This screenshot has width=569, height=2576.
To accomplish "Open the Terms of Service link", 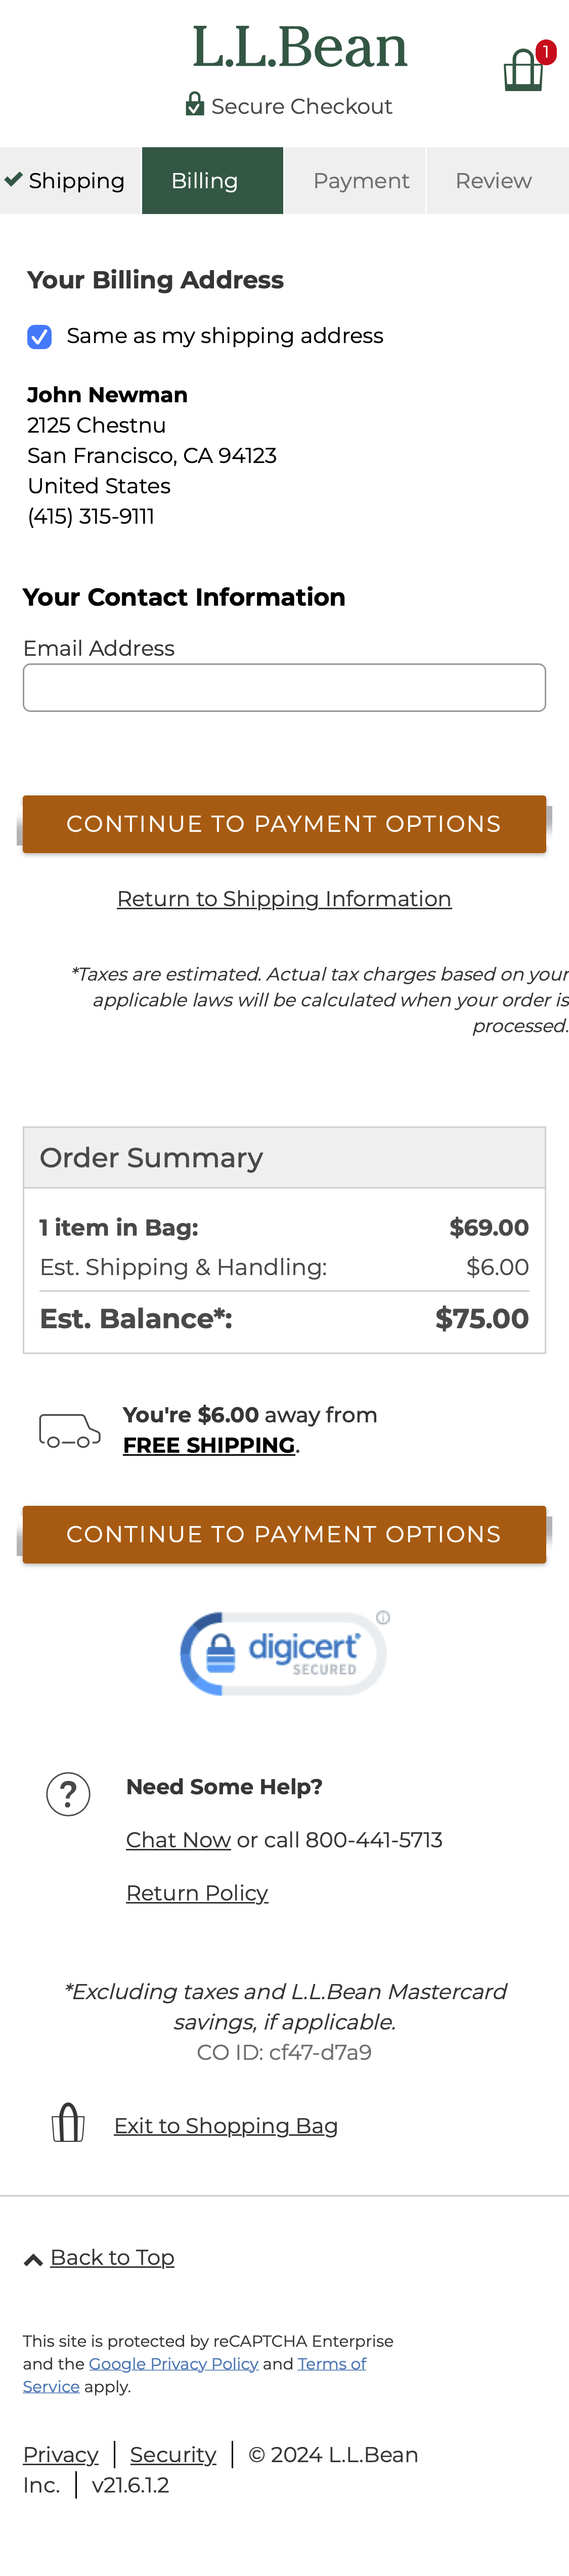I will (x=331, y=2363).
